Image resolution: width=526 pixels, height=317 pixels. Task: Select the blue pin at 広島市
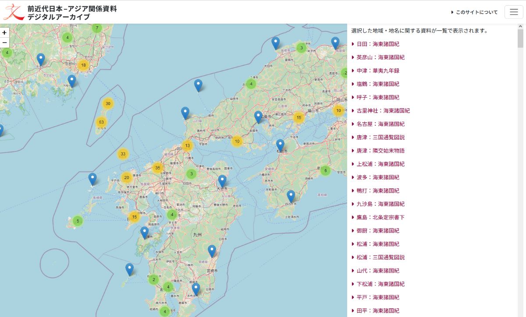click(259, 117)
